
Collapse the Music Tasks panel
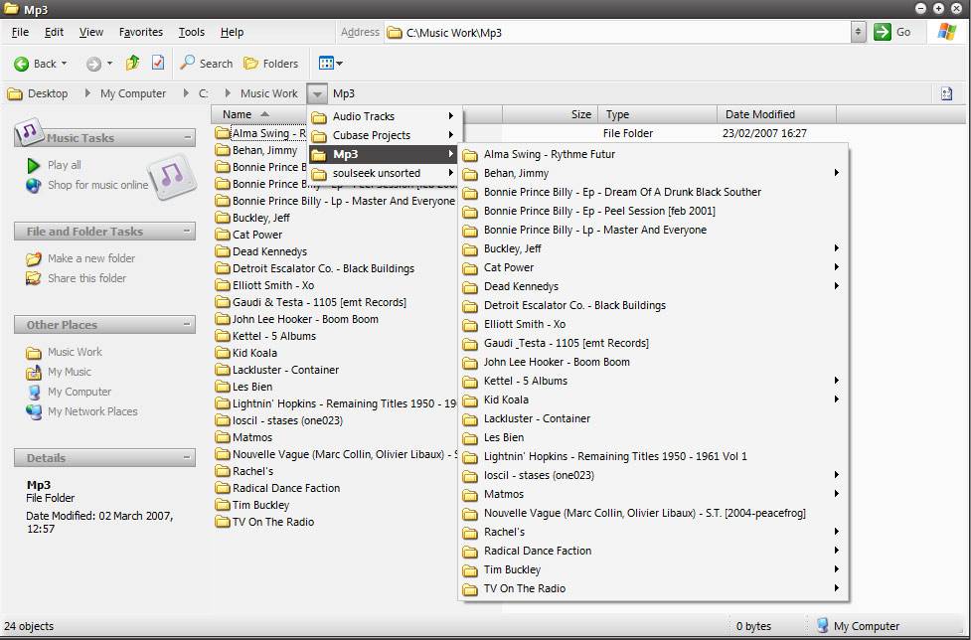(187, 137)
